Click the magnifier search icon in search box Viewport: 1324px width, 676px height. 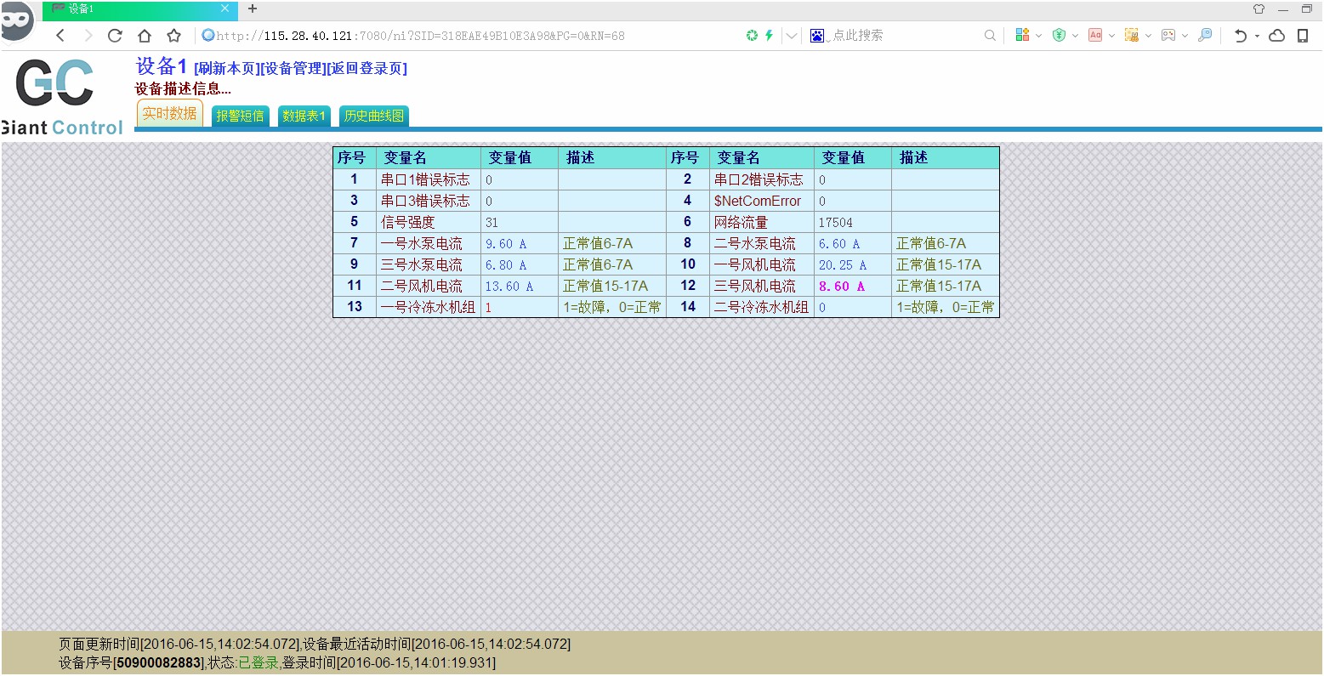(990, 36)
